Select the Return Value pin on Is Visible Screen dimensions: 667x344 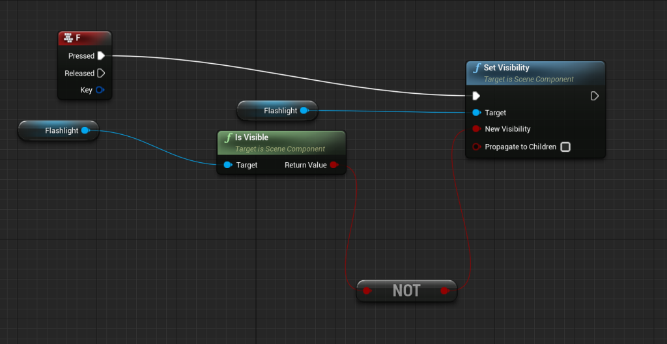coord(334,165)
